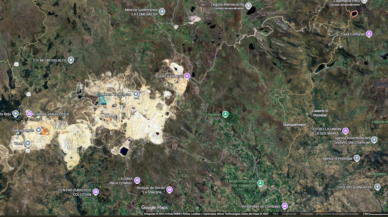The width and height of the screenshot is (388, 217).
Task: Open the Minera Yanacocha map pin
Action: coord(136,94)
